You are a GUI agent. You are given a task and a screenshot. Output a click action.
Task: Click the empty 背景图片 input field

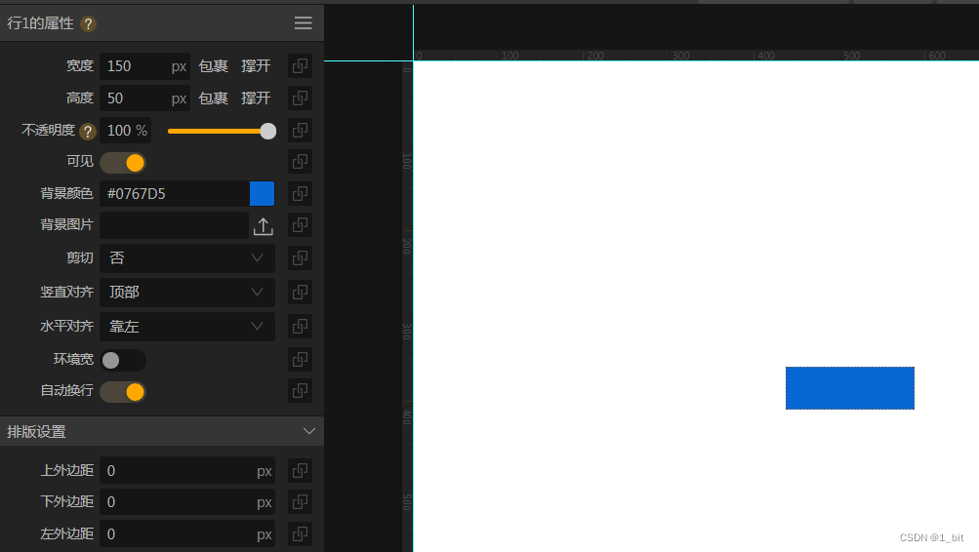point(174,225)
